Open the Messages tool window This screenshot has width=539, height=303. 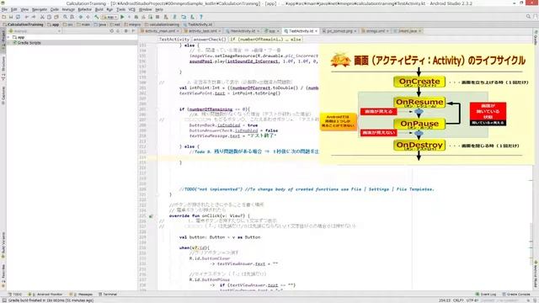click(x=81, y=295)
